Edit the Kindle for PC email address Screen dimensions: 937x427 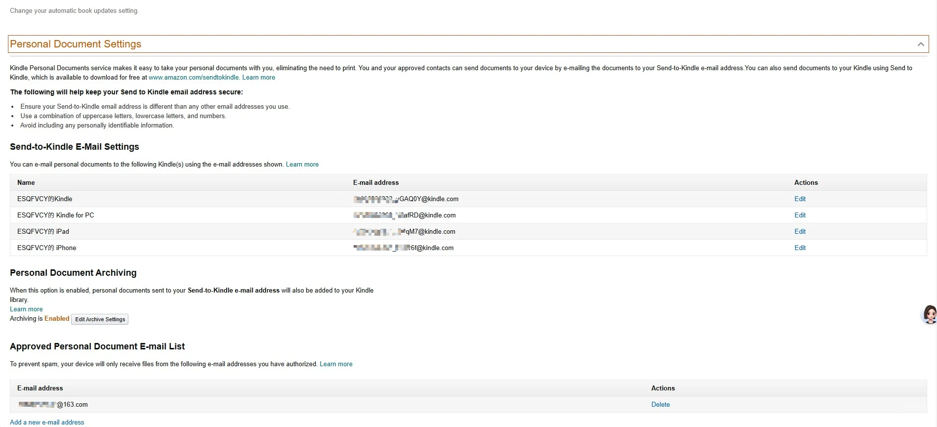click(800, 215)
